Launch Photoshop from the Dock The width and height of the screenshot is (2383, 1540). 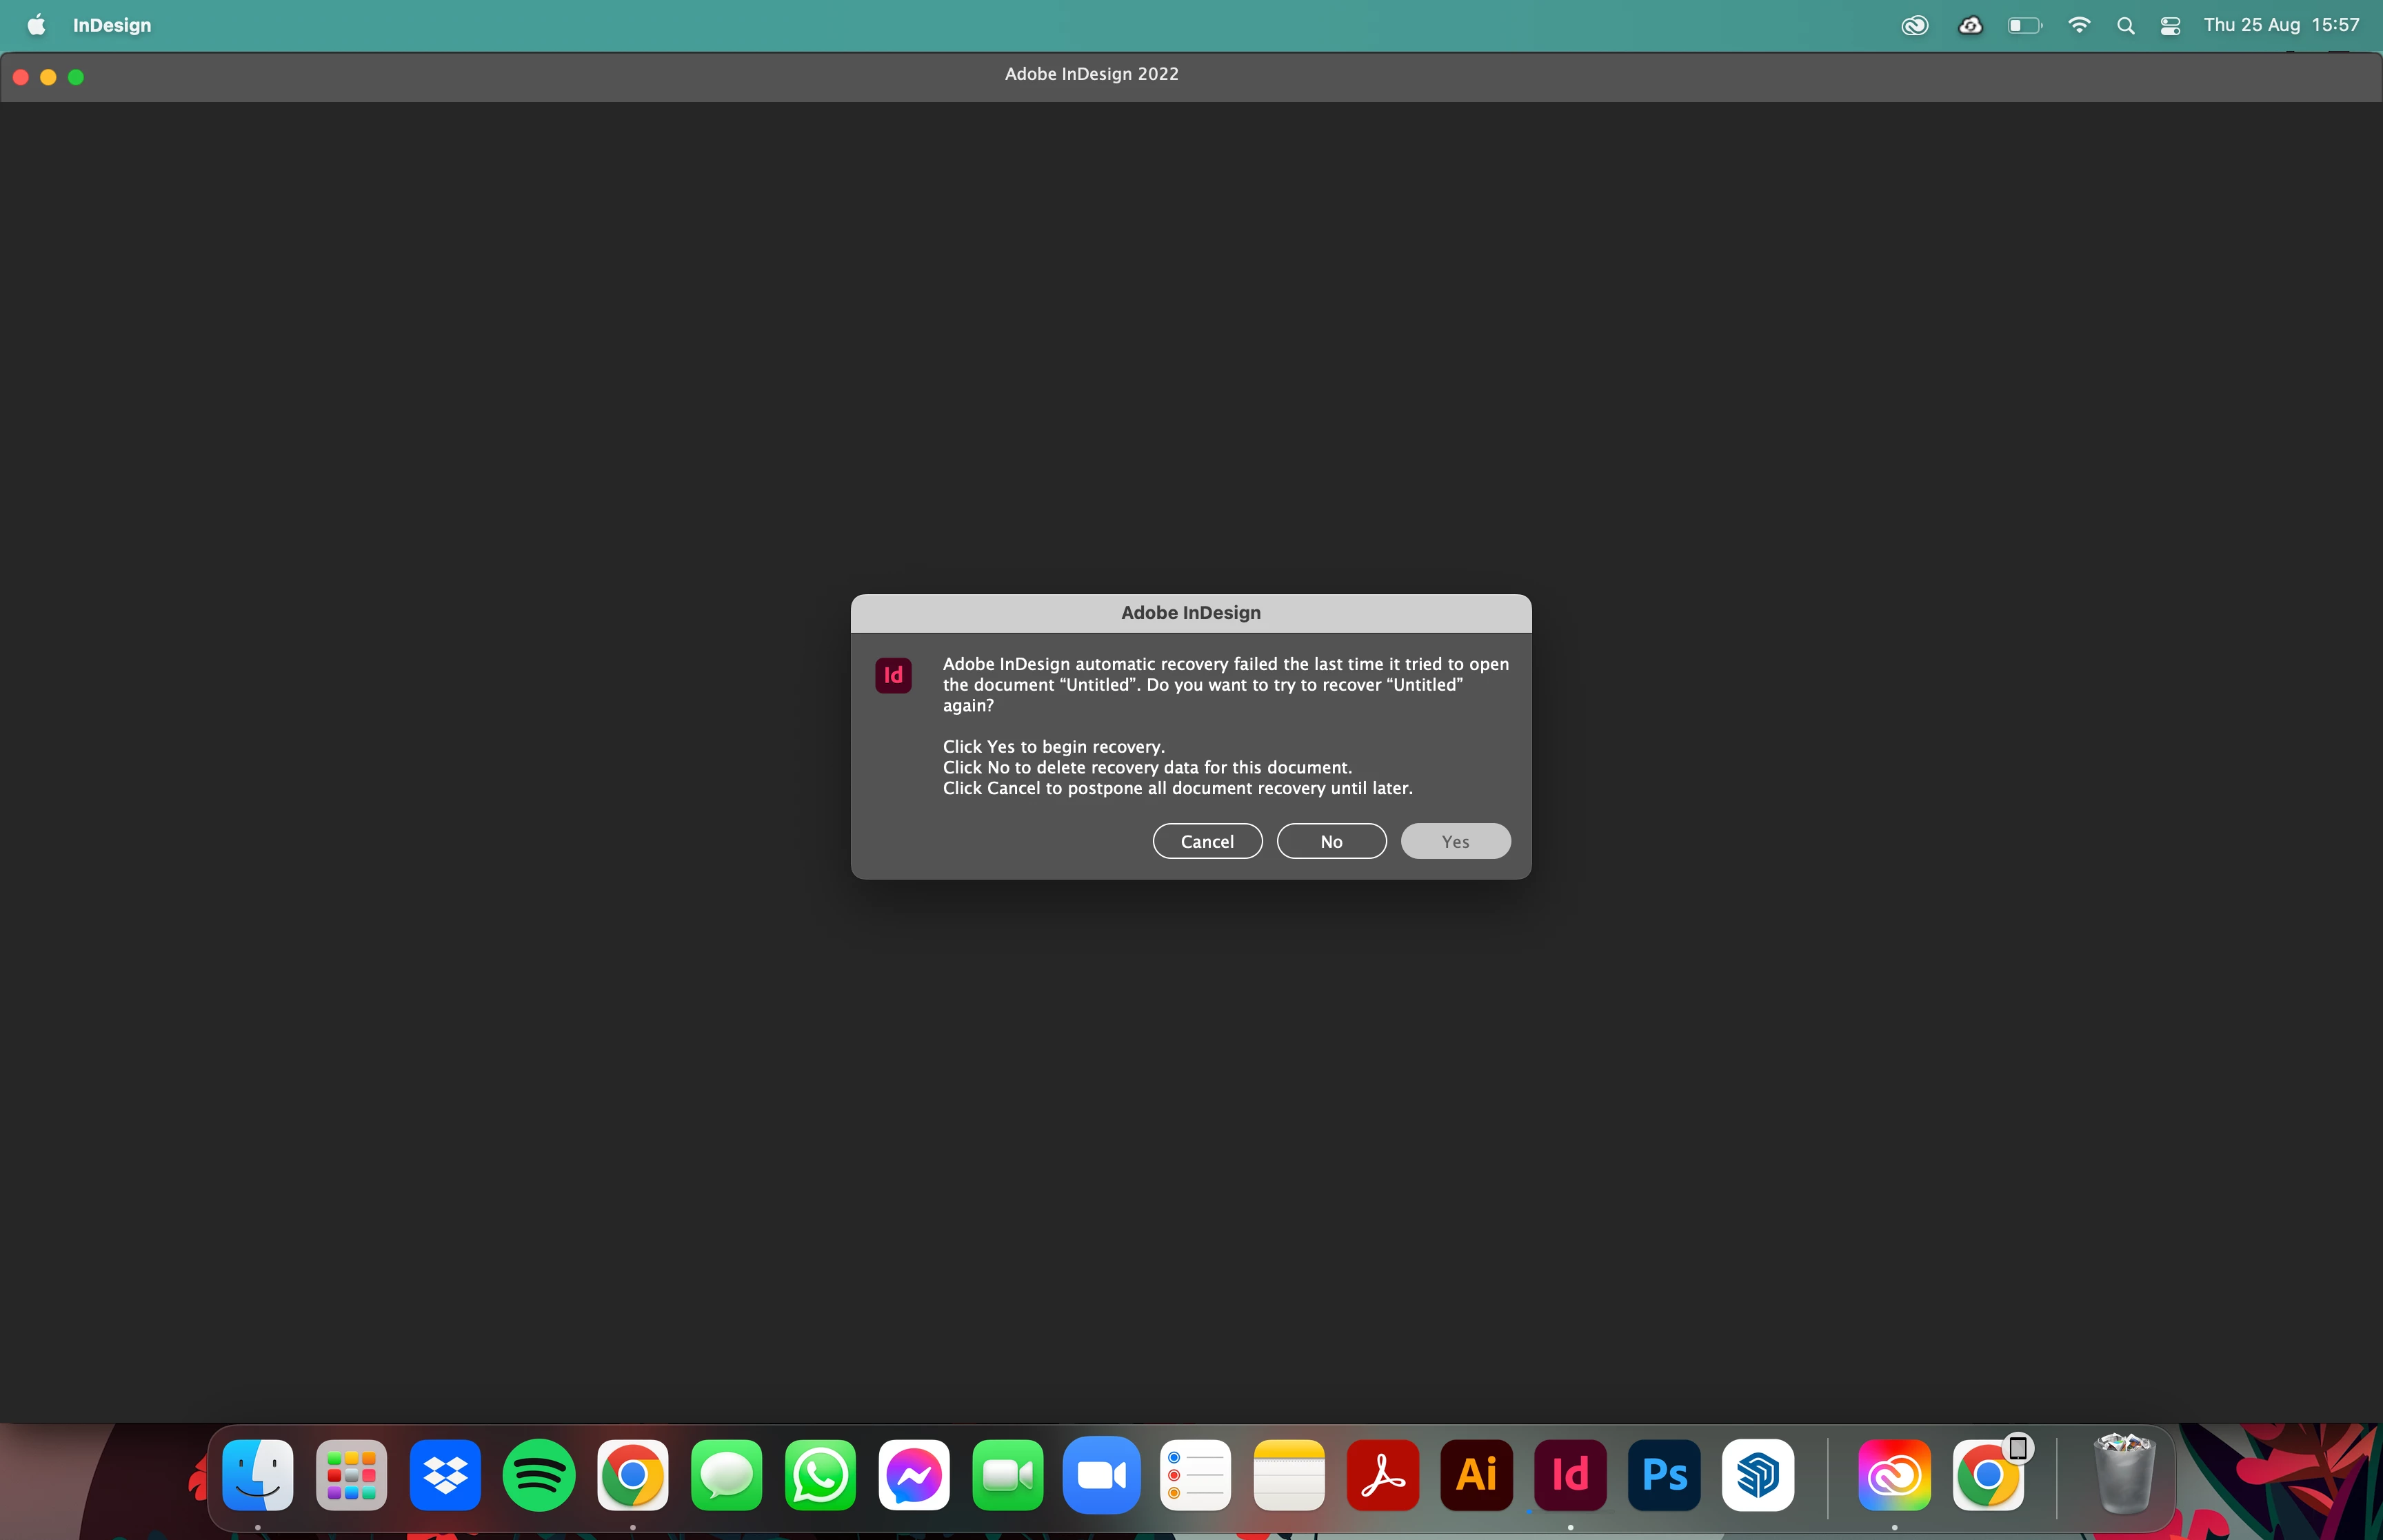pos(1664,1475)
